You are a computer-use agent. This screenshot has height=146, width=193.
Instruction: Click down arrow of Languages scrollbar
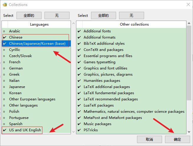[73, 132]
